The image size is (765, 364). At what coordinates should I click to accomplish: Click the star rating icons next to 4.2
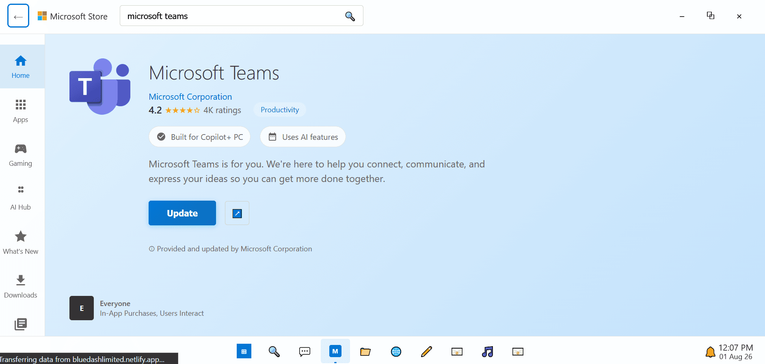(182, 110)
